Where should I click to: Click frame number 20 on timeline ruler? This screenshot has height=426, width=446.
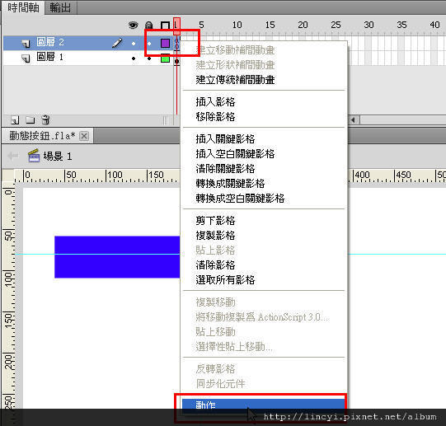pos(303,25)
